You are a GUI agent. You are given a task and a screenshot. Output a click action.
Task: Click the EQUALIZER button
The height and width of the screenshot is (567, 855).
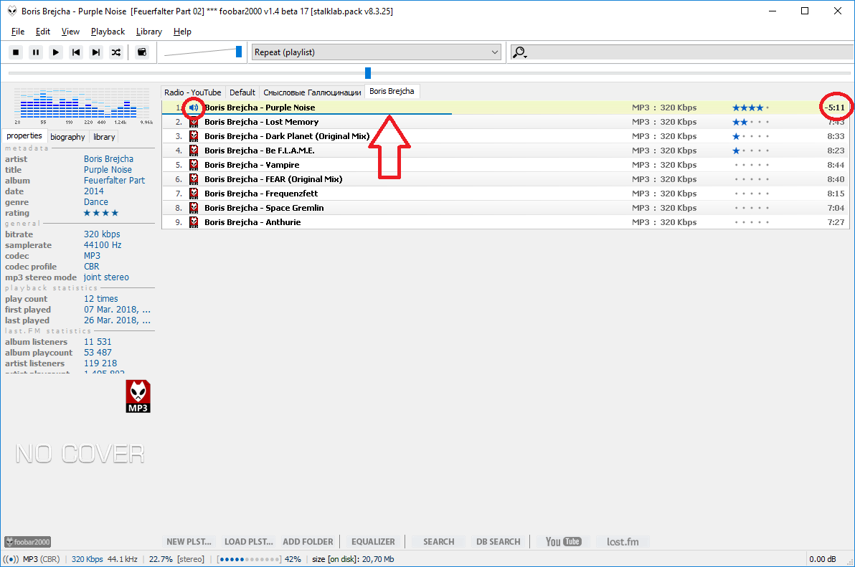click(373, 542)
